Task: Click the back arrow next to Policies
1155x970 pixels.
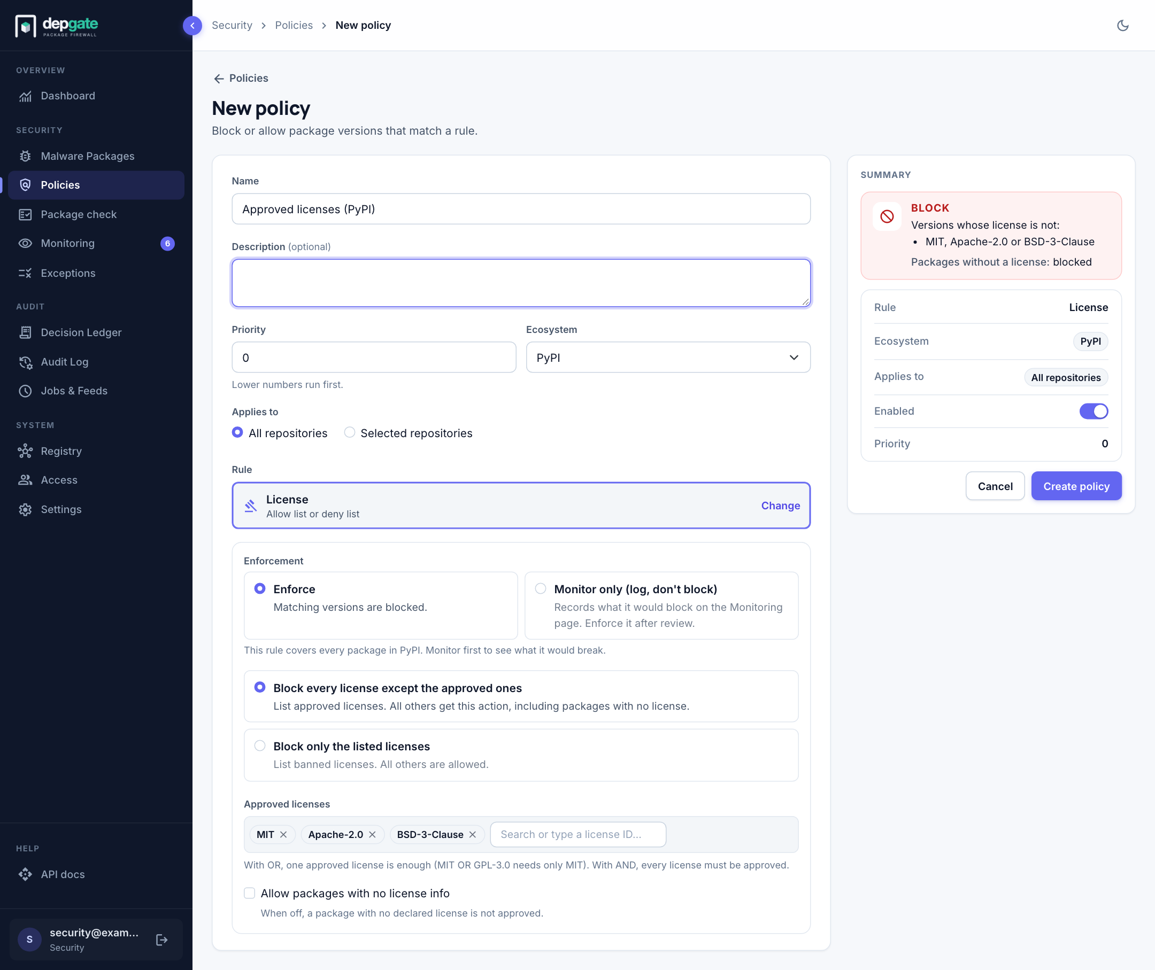Action: [x=219, y=79]
